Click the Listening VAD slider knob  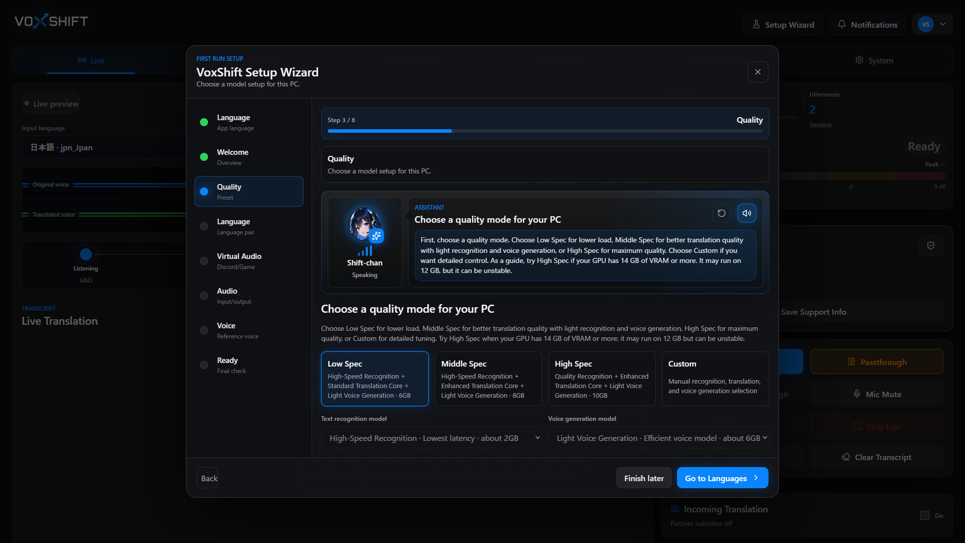(x=86, y=254)
